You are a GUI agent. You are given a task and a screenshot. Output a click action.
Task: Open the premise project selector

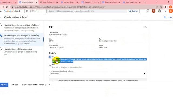[33, 11]
